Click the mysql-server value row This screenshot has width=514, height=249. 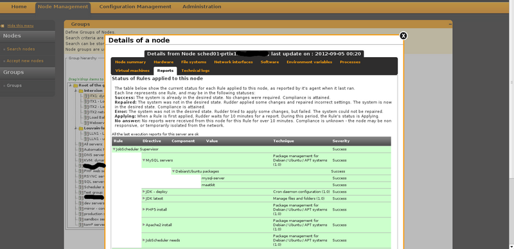[x=296, y=178]
